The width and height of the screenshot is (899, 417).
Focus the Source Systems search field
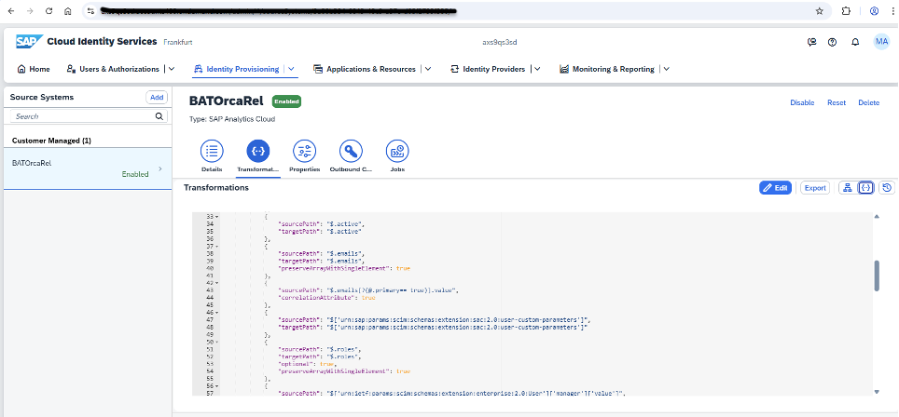[89, 116]
